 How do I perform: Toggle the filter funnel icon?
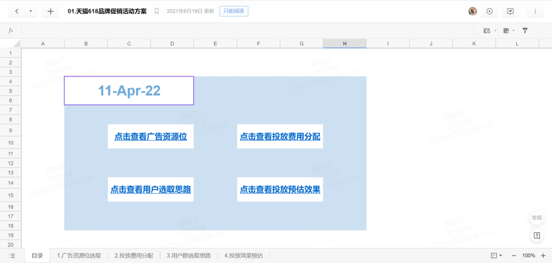525,31
